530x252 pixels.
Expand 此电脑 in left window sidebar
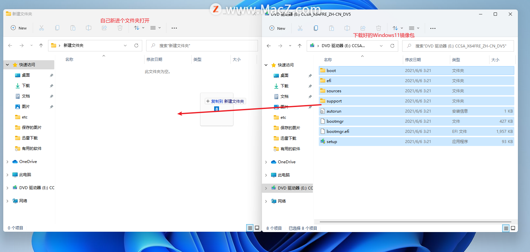[8, 175]
